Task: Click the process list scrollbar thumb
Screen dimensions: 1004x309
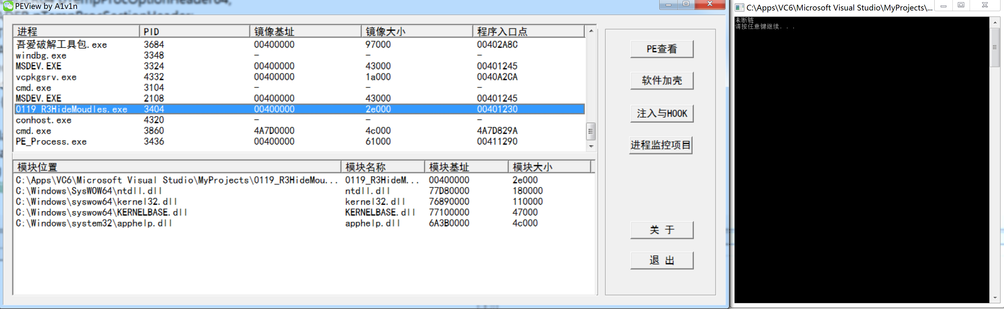Action: click(591, 131)
